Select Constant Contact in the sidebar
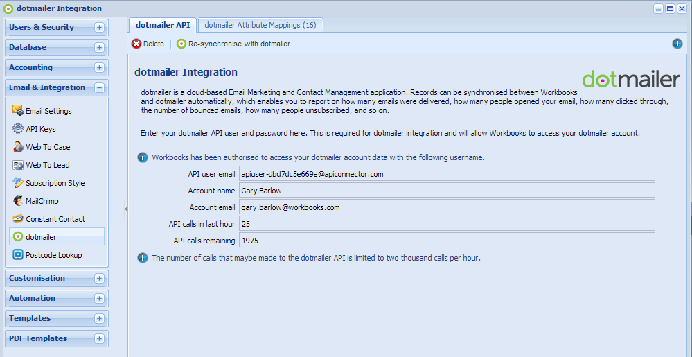This screenshot has height=357, width=692. pos(55,219)
